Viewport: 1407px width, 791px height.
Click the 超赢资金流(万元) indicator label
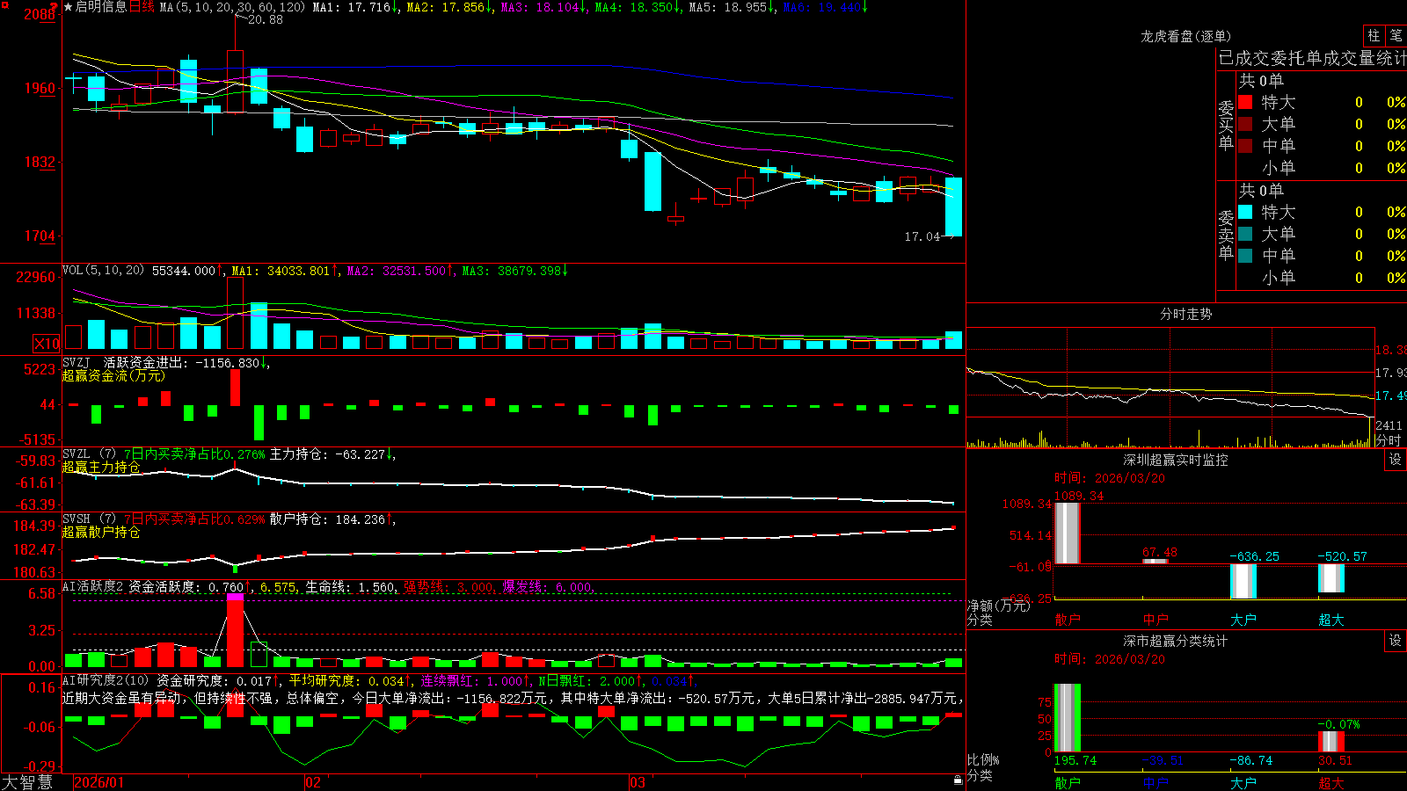[x=113, y=375]
